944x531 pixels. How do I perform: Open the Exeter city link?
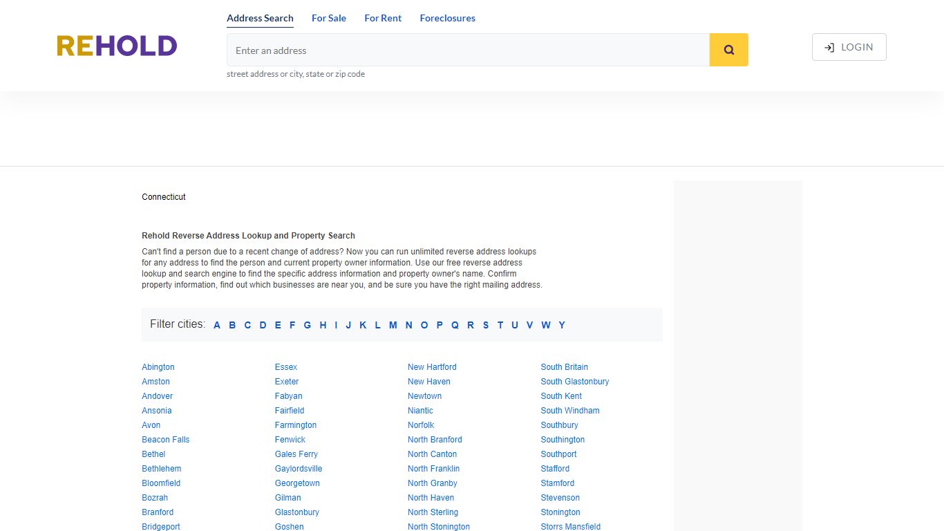pyautogui.click(x=287, y=382)
